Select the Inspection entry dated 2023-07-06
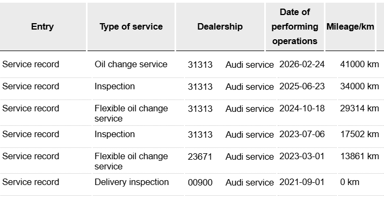Viewport: 384px width, 199px height. 192,134
